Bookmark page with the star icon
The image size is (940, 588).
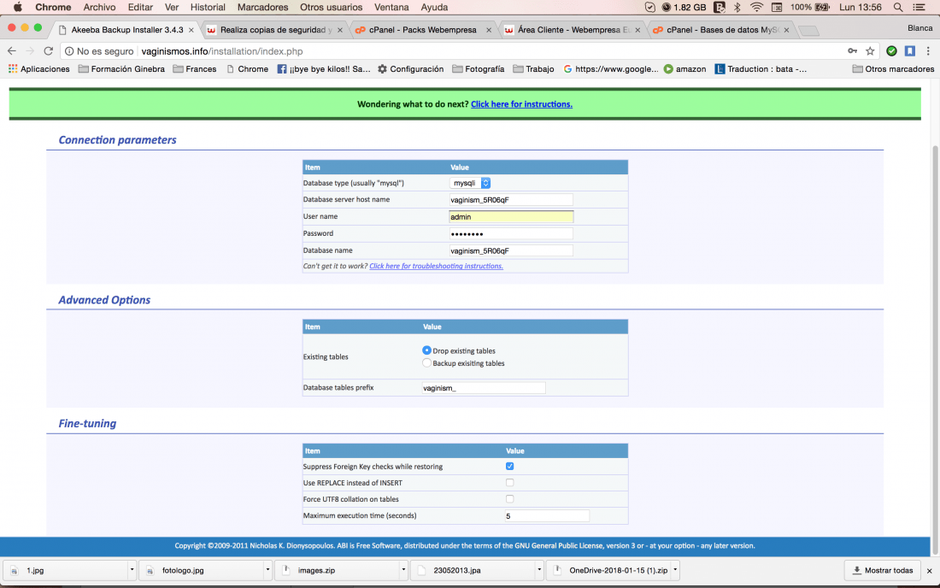pyautogui.click(x=870, y=51)
